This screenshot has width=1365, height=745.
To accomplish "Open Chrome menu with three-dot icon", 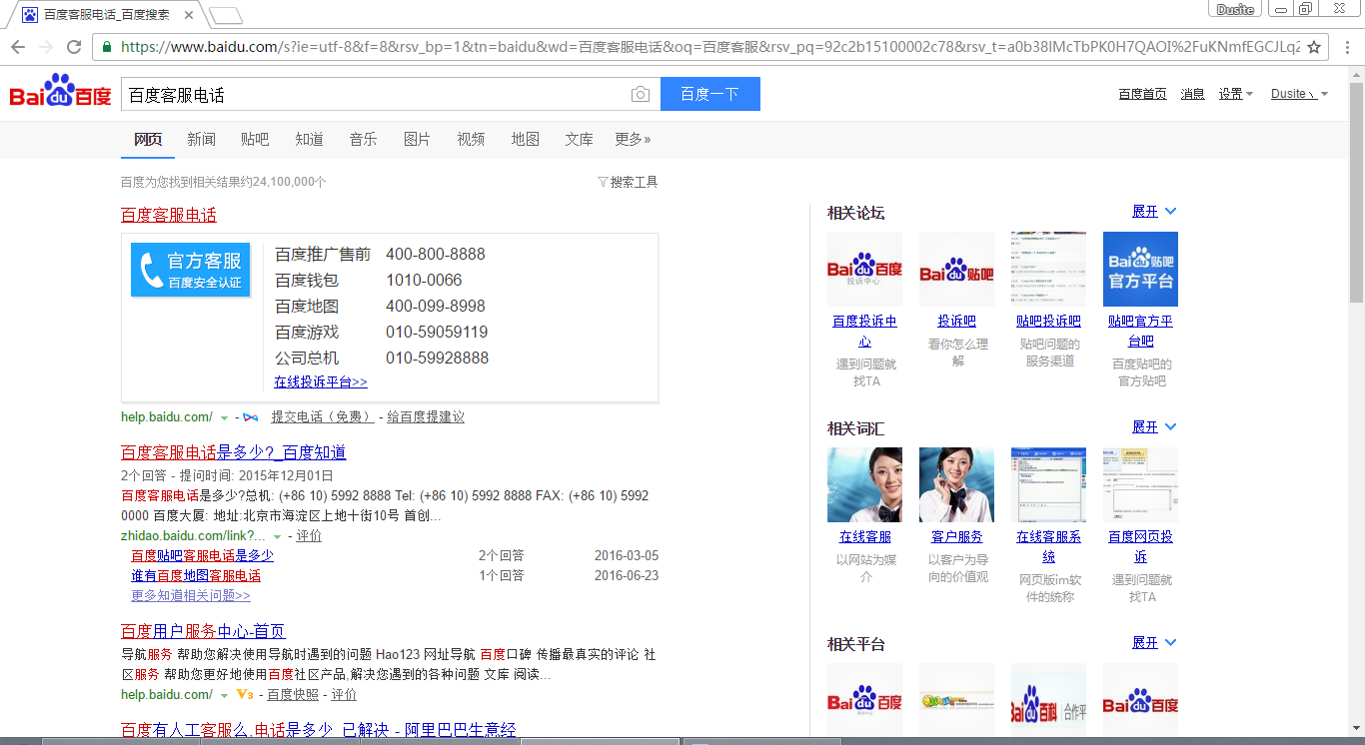I will coord(1345,47).
